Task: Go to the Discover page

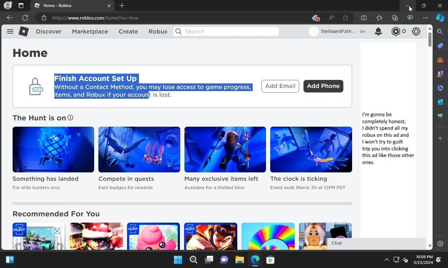Action: click(x=49, y=31)
